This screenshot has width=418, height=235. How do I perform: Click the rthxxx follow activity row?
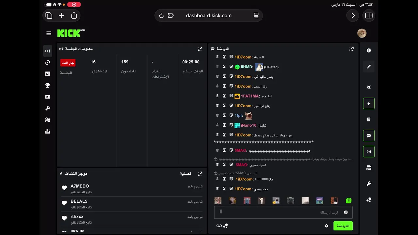(x=132, y=219)
